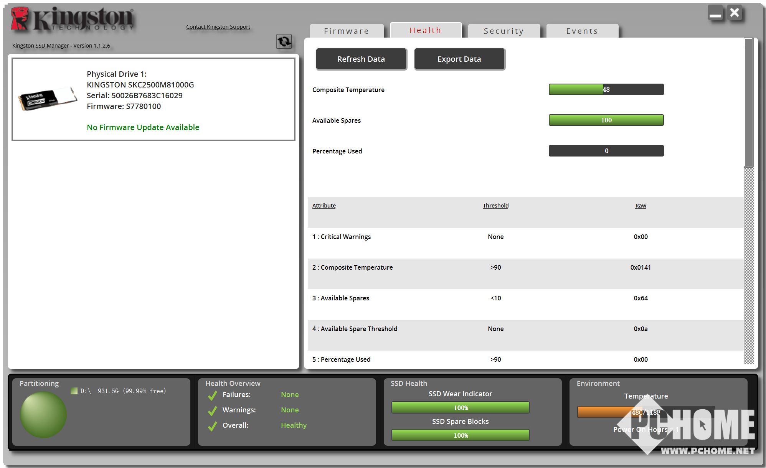Select the Physical Drive 1 panel

pyautogui.click(x=153, y=99)
